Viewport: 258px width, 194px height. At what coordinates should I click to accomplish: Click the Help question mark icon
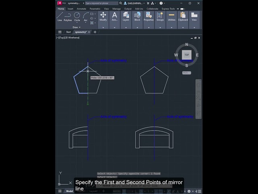click(161, 3)
